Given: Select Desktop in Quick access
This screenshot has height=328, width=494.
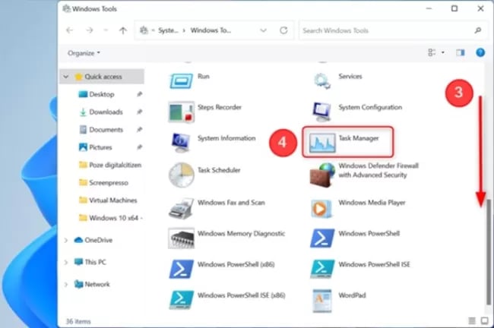Looking at the screenshot, I should coord(102,94).
